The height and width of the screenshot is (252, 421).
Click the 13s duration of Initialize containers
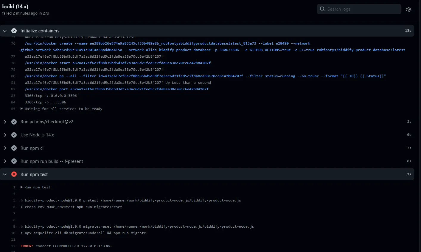coord(408,31)
